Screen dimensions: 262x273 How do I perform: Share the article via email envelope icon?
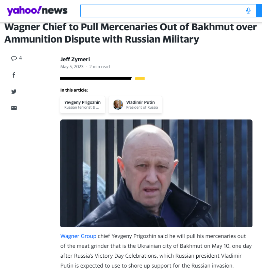coord(14,108)
